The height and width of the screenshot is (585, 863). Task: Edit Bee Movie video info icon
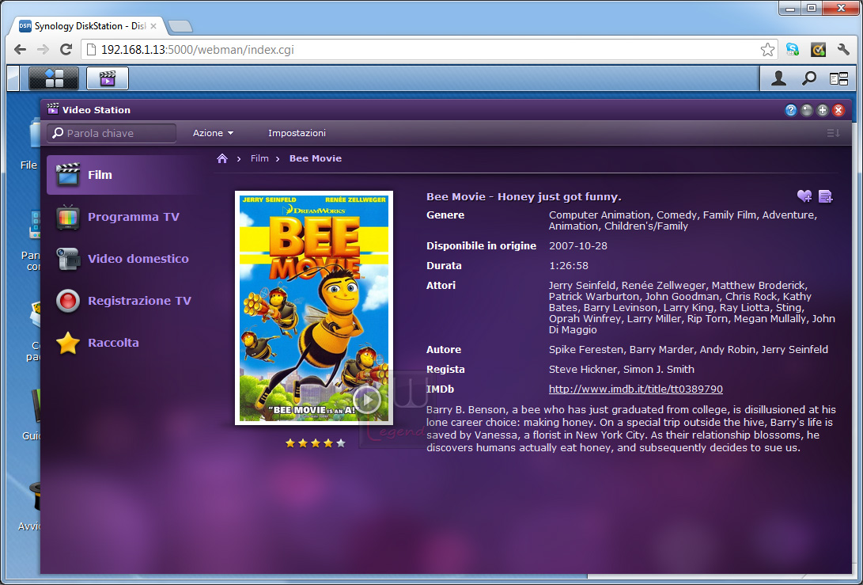826,196
